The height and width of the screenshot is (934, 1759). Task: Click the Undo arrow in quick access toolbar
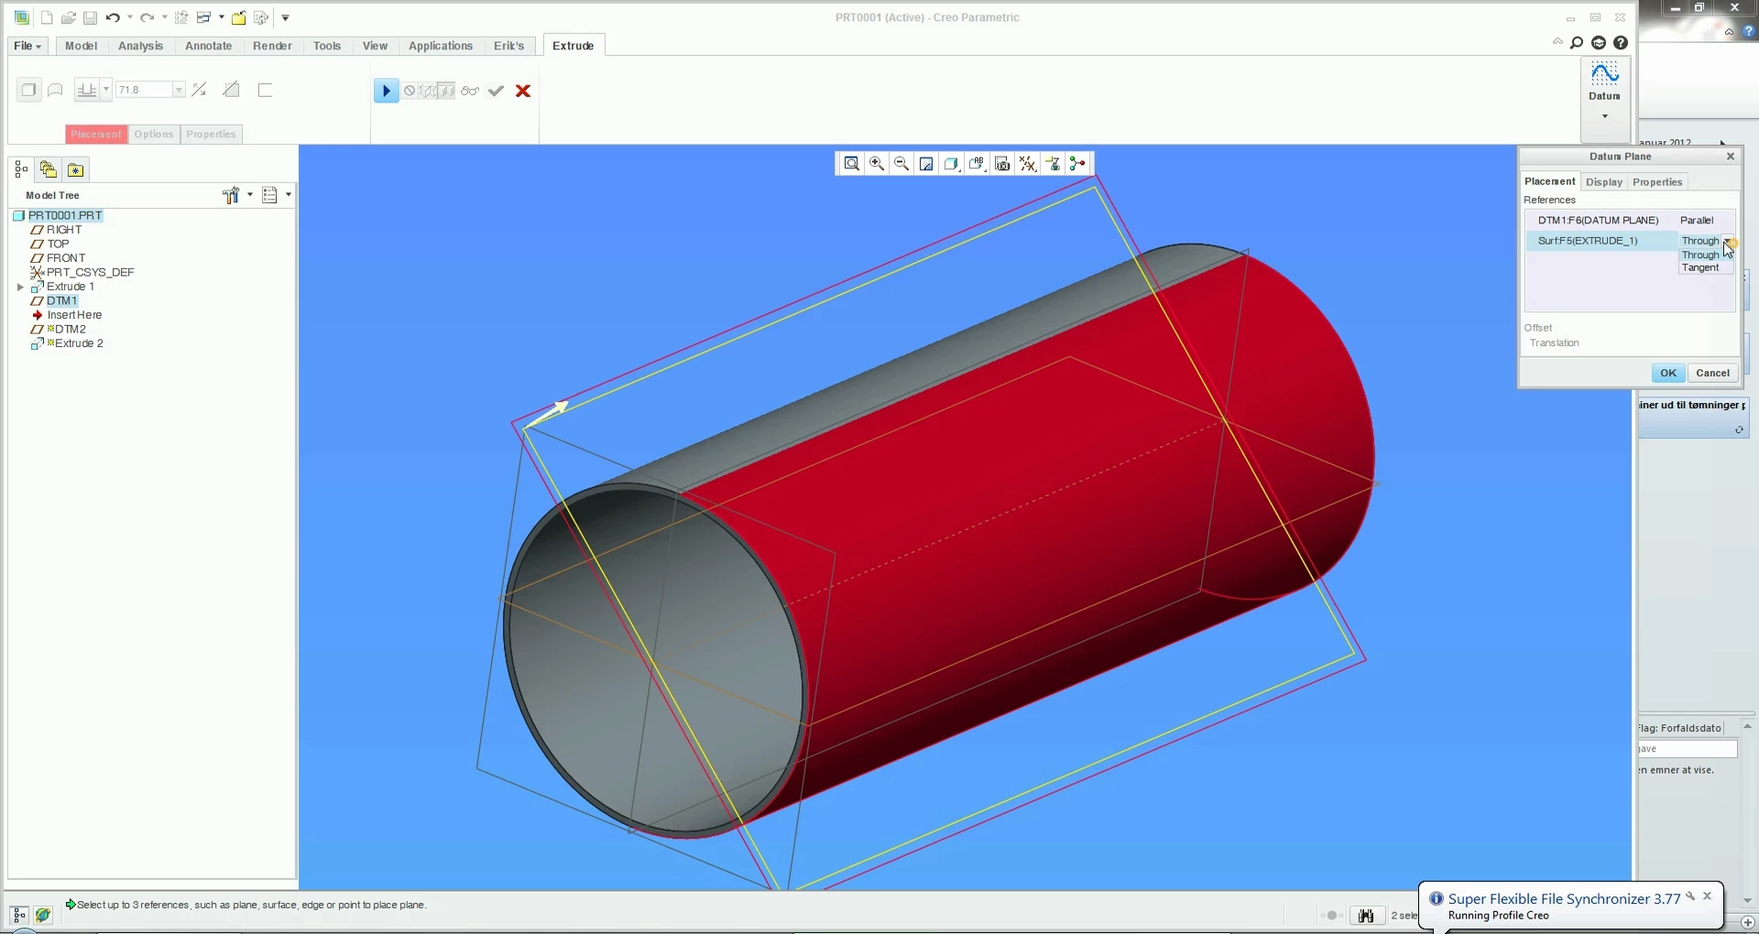(x=113, y=17)
